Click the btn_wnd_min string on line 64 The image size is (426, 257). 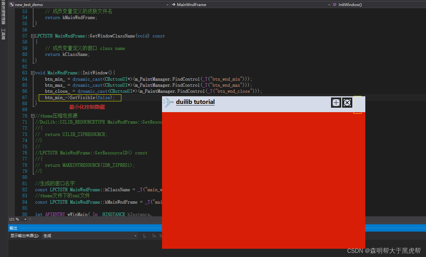(226, 79)
